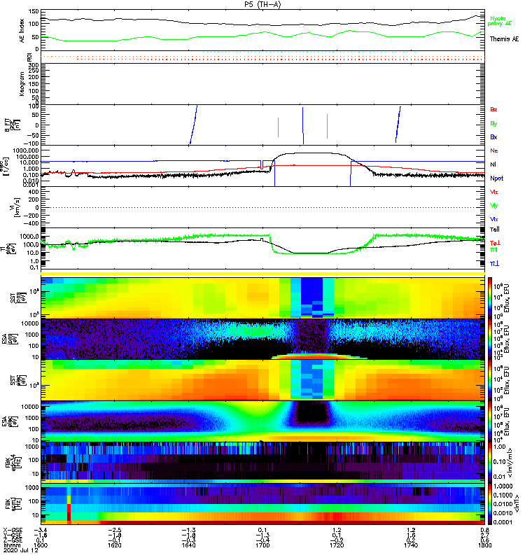Click the "400" tick on Vi axis
Viewport: 525px width, 560px height.
click(34, 192)
